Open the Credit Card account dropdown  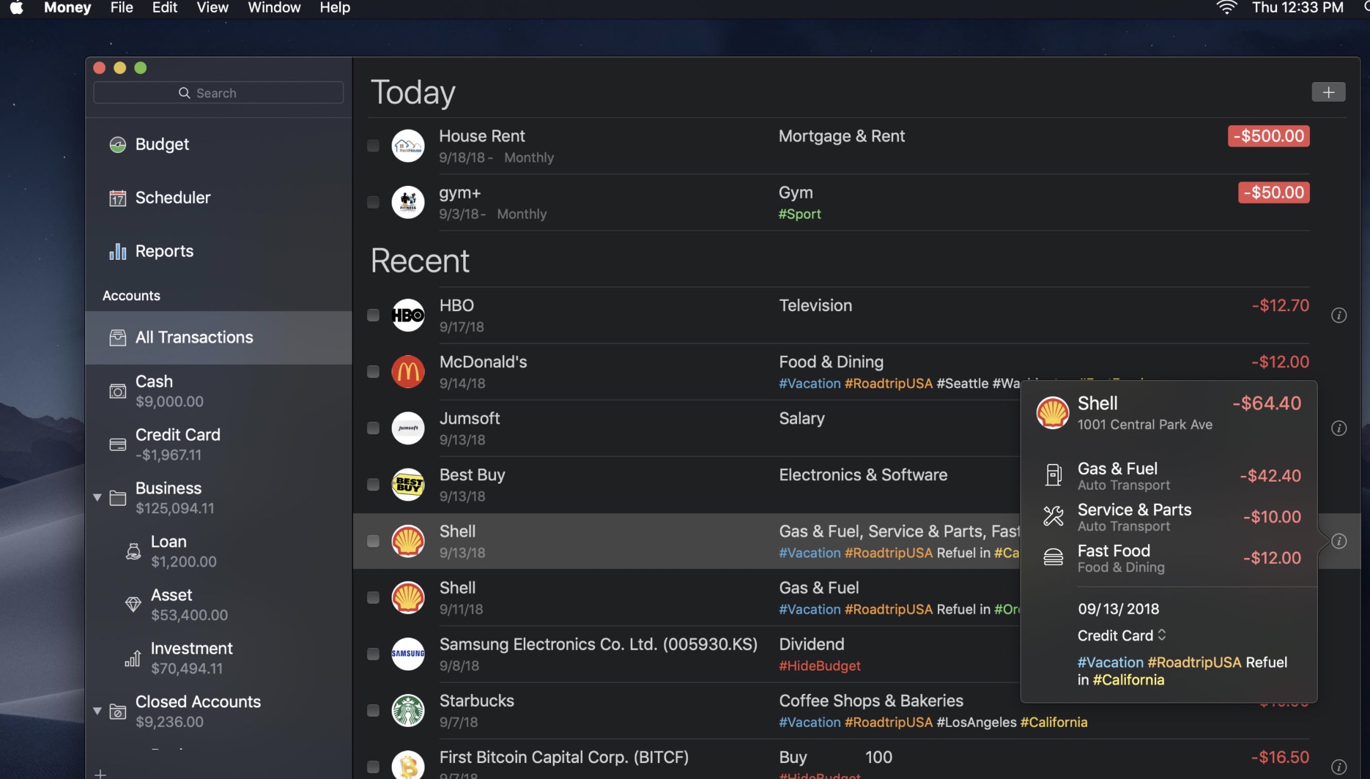coord(1121,635)
